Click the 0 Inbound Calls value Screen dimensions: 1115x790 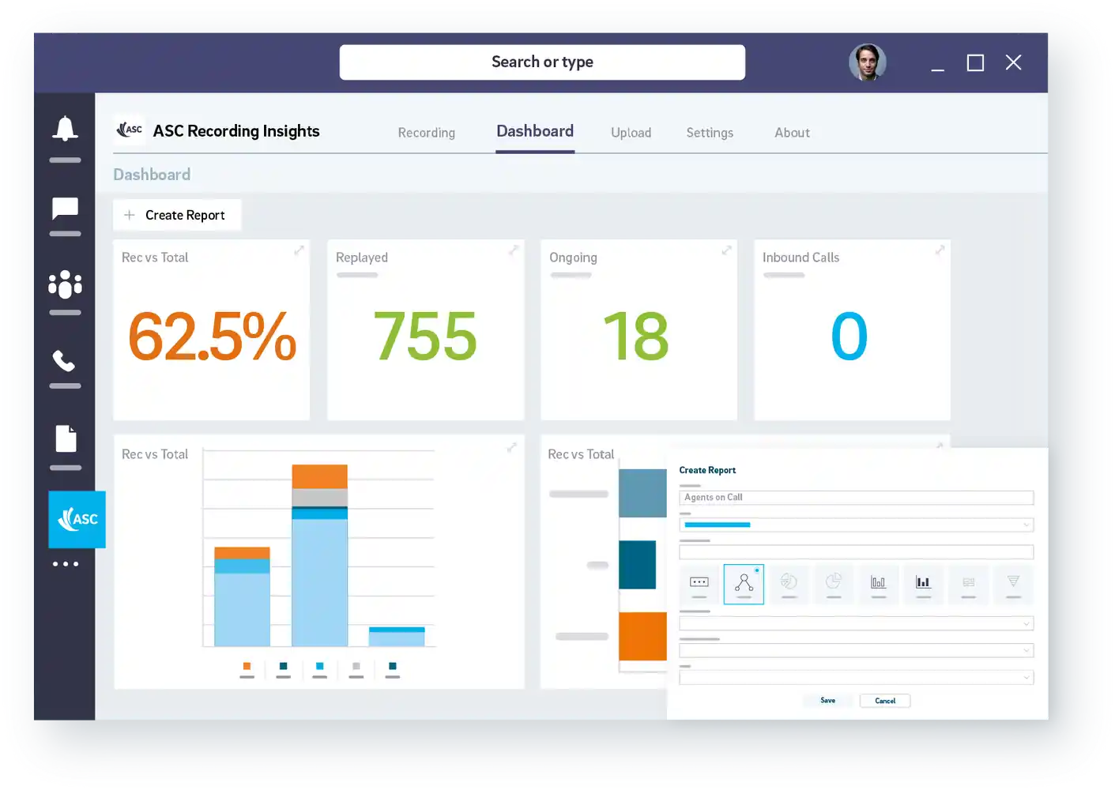pos(849,337)
